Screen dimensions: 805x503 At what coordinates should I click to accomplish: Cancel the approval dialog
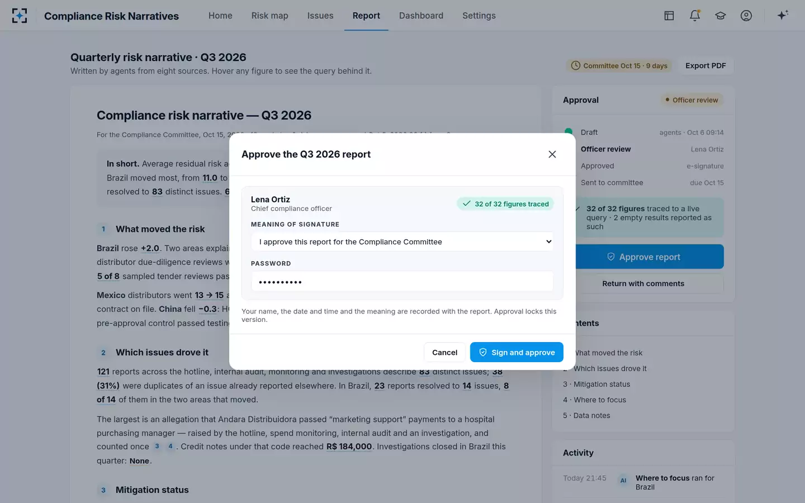click(x=444, y=352)
